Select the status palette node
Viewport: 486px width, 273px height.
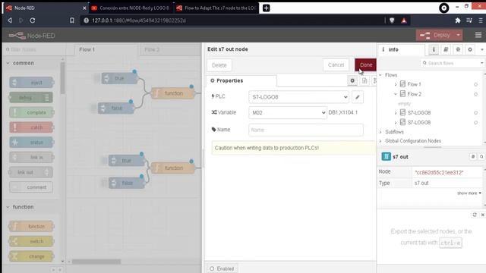pos(31,143)
